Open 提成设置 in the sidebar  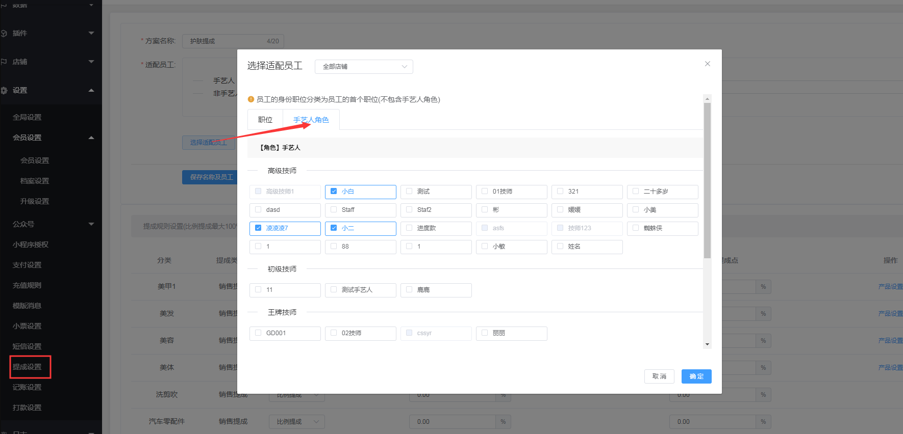(x=28, y=367)
